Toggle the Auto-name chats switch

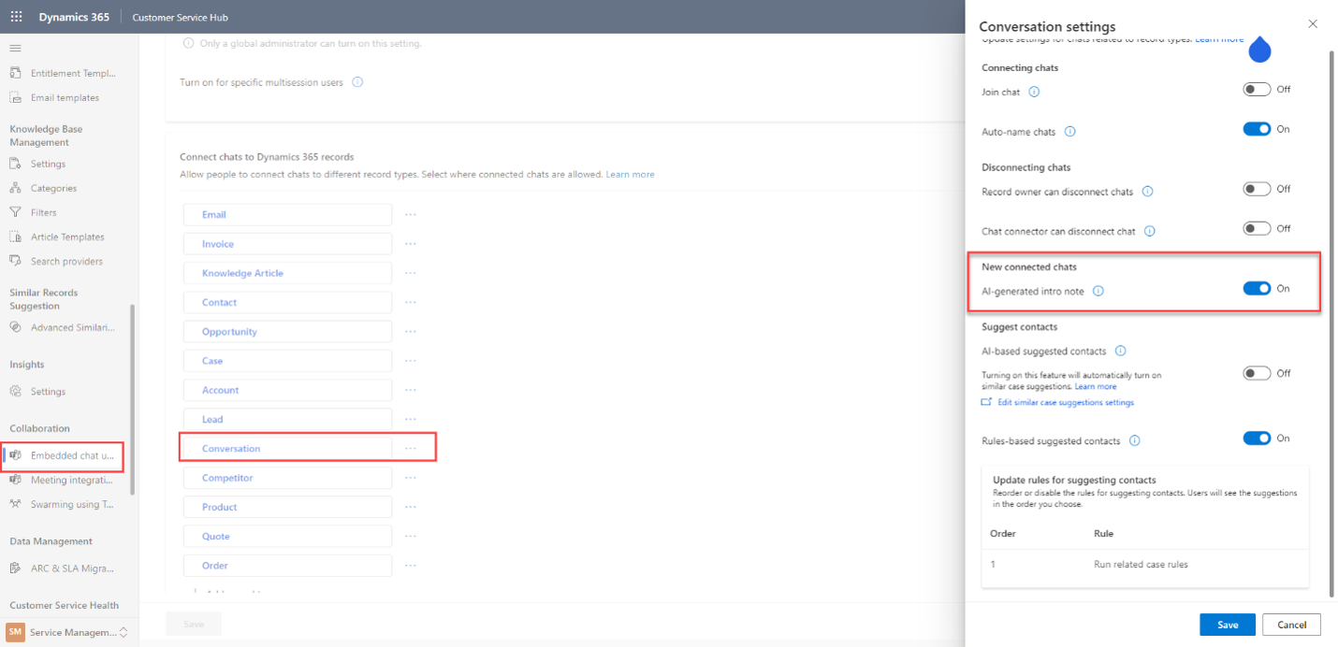(1257, 129)
